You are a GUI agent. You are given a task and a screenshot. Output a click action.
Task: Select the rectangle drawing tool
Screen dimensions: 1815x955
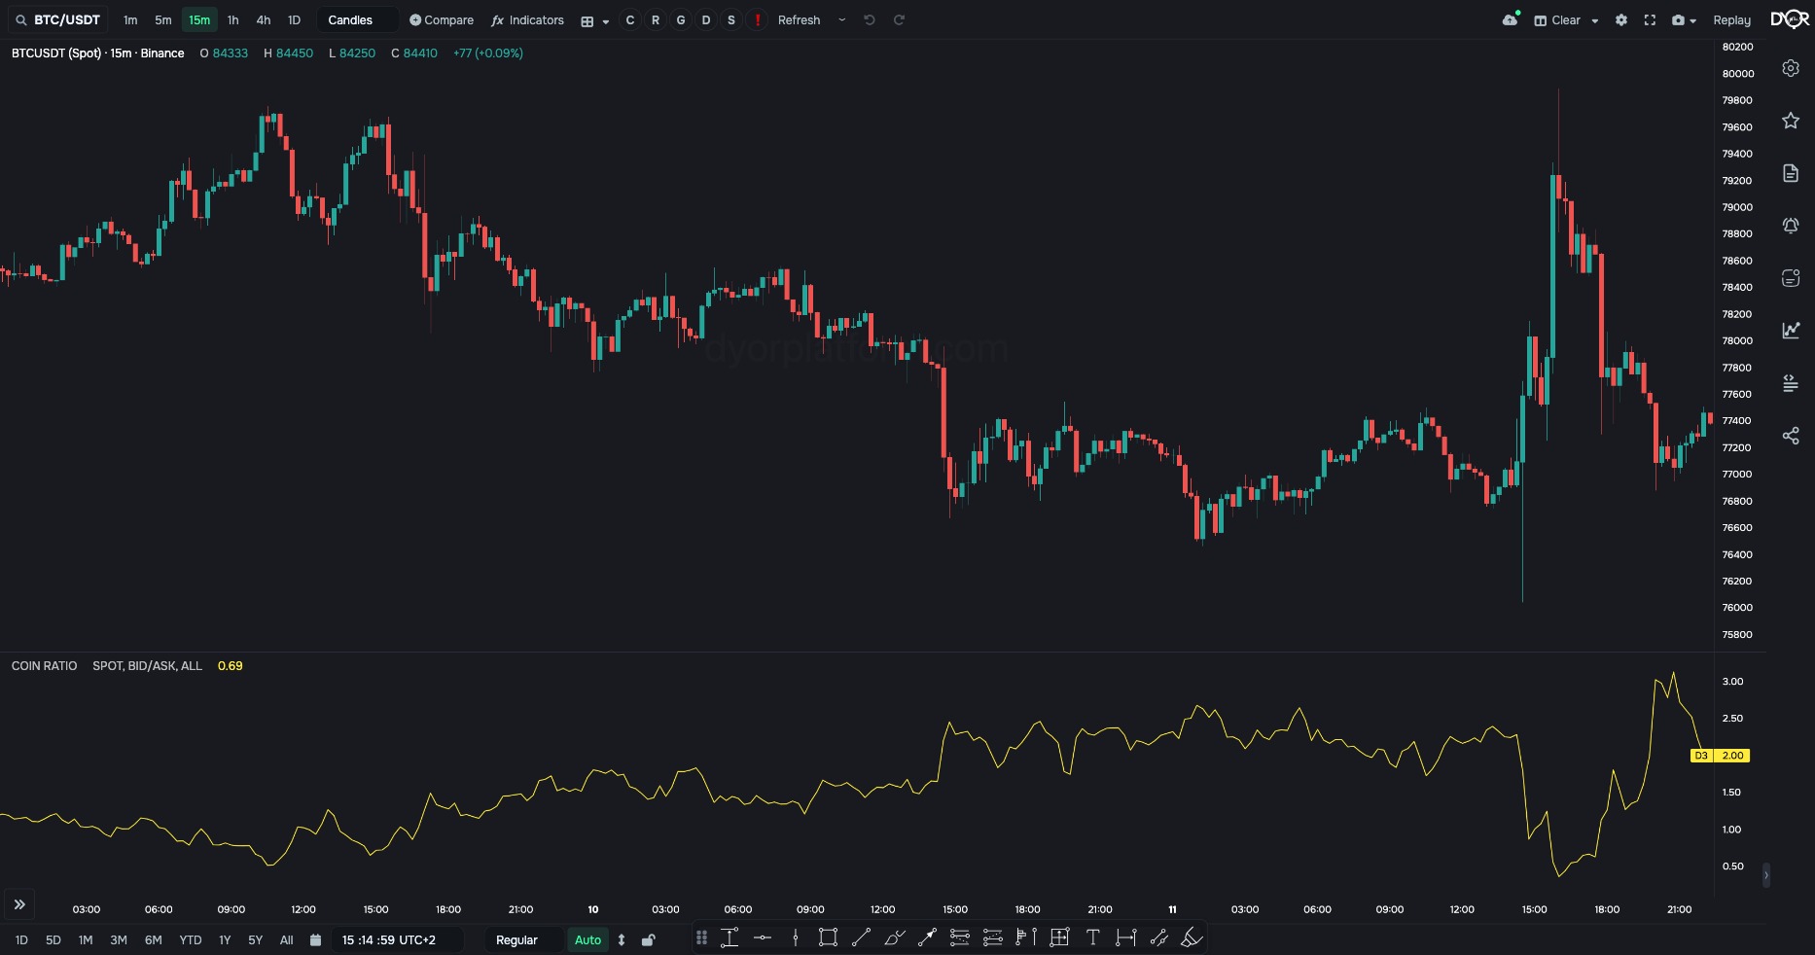click(828, 937)
